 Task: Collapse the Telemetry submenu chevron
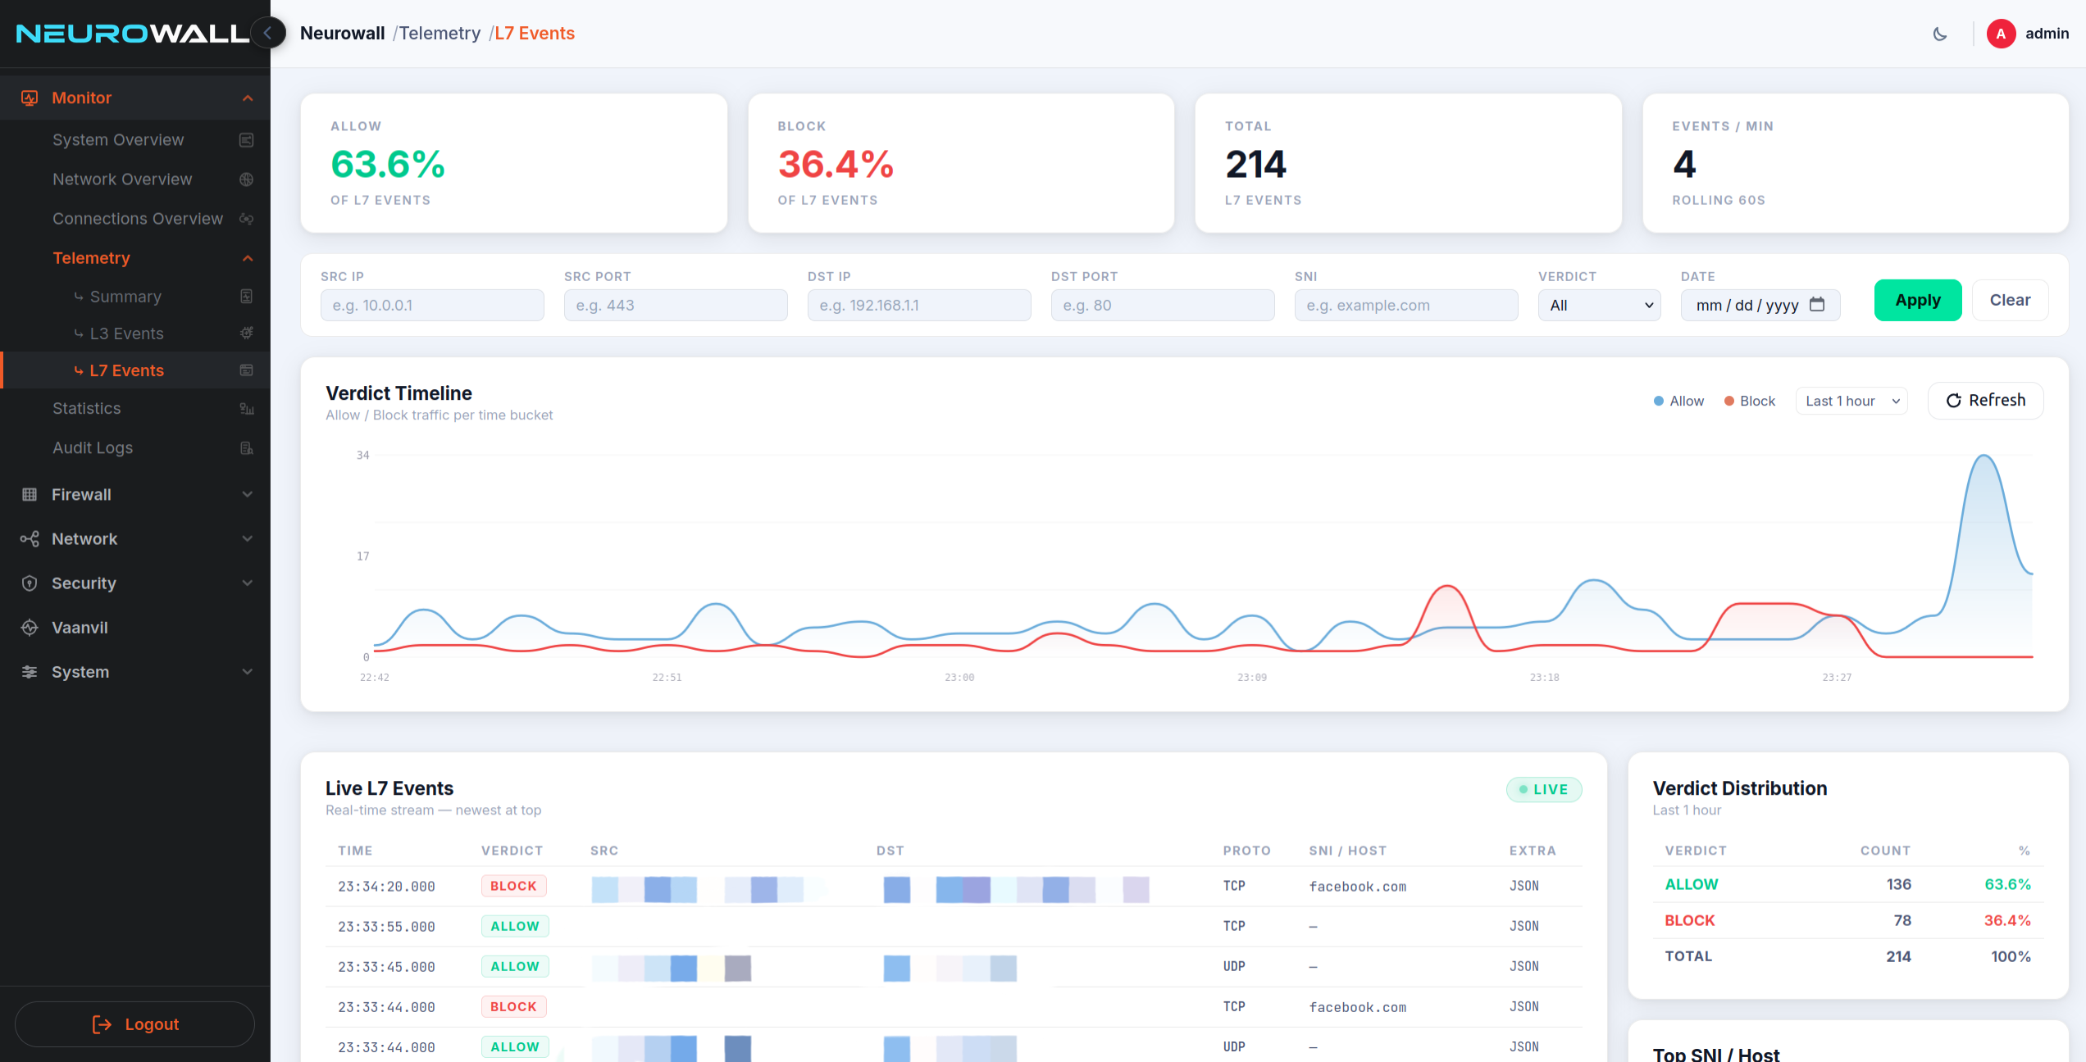tap(248, 258)
